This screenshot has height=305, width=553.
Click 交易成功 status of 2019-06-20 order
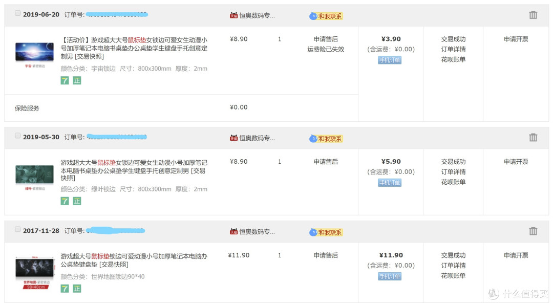454,39
